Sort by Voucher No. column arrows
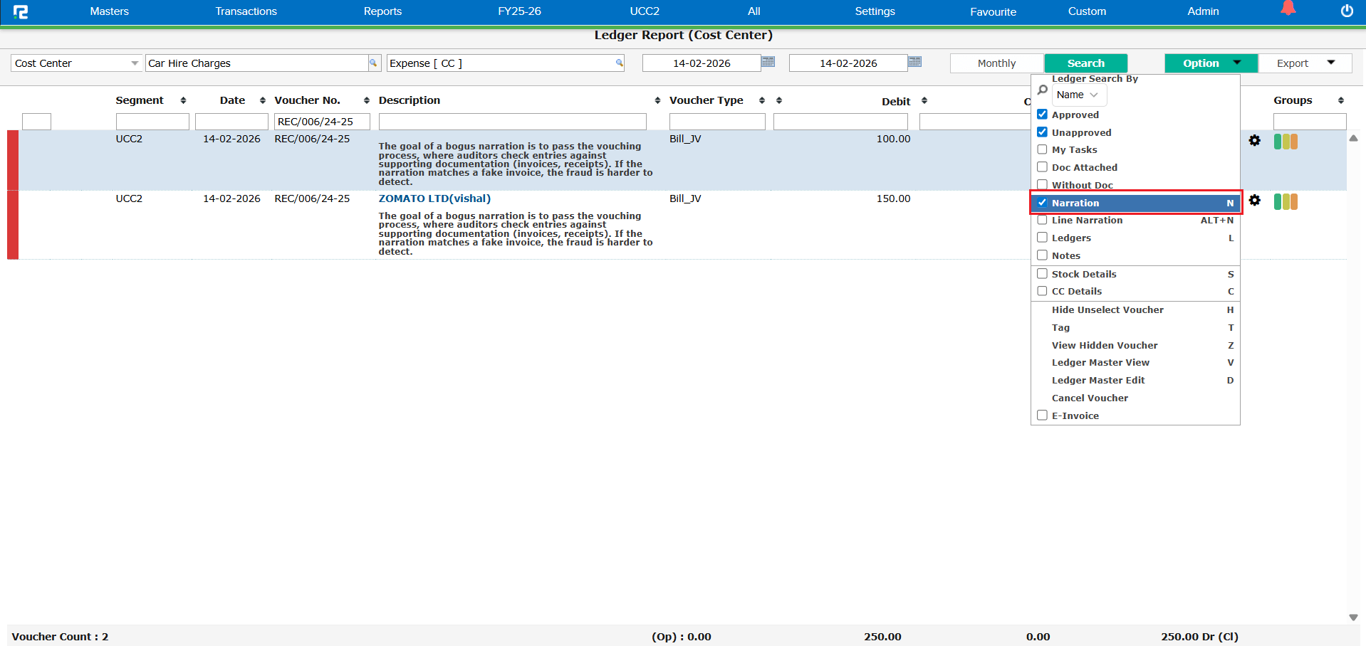This screenshot has height=646, width=1366. coord(366,100)
